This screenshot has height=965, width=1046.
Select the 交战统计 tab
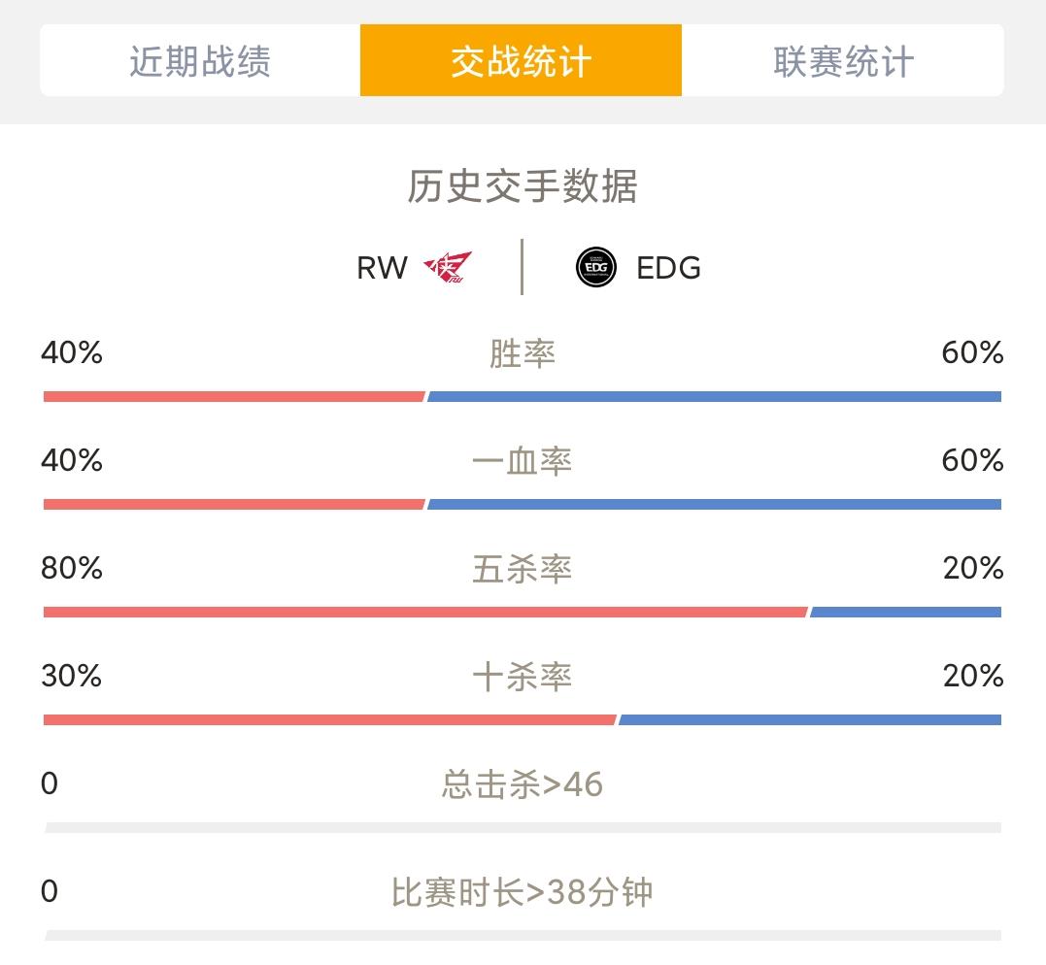tap(521, 61)
